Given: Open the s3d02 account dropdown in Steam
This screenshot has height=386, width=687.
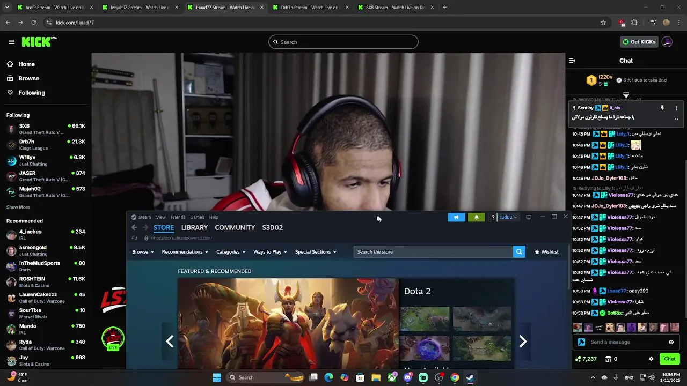Looking at the screenshot, I should [508, 217].
